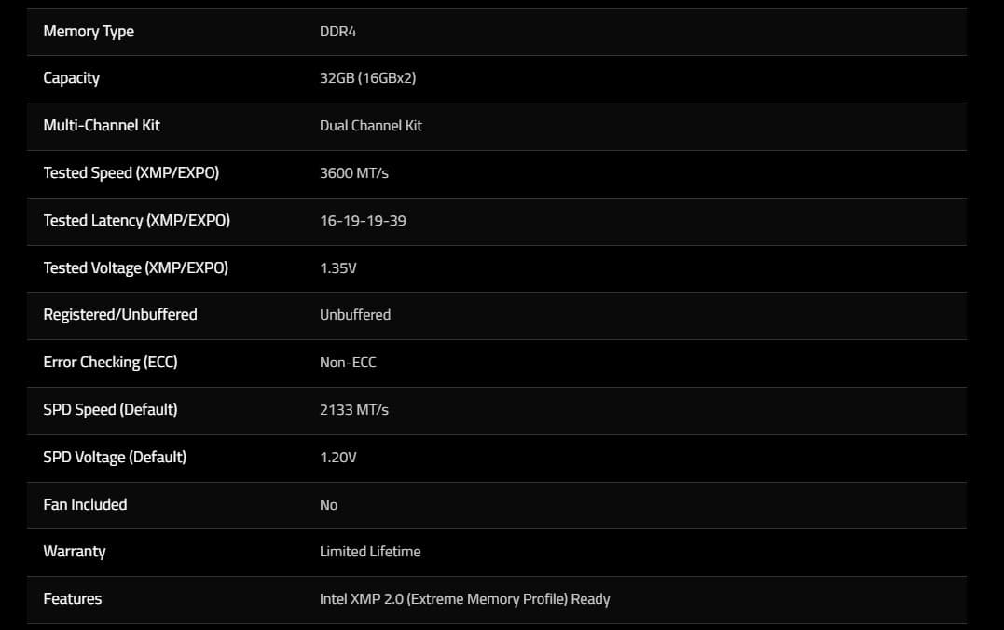Click the Fan Included row label
This screenshot has height=630, width=1004.
(x=85, y=504)
